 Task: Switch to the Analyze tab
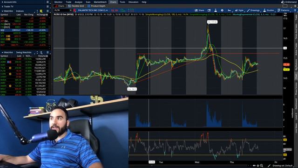point(78,2)
